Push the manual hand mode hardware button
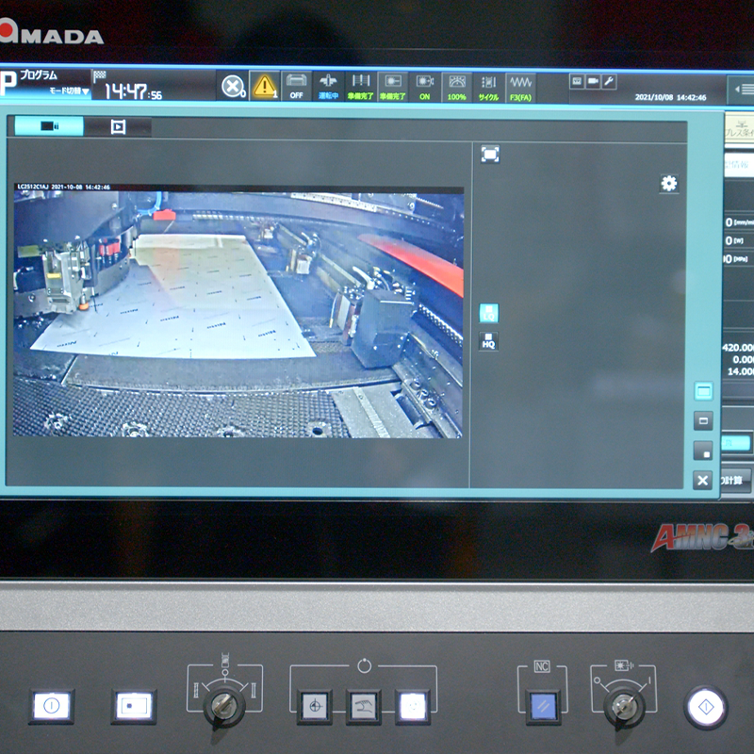This screenshot has width=754, height=754. [x=364, y=706]
